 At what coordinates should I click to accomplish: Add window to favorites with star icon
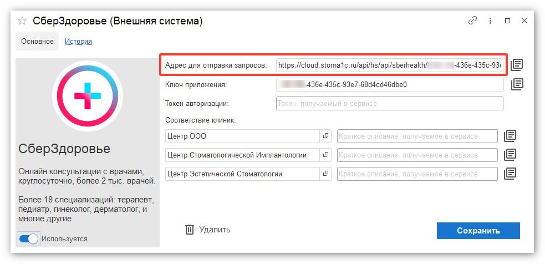22,21
